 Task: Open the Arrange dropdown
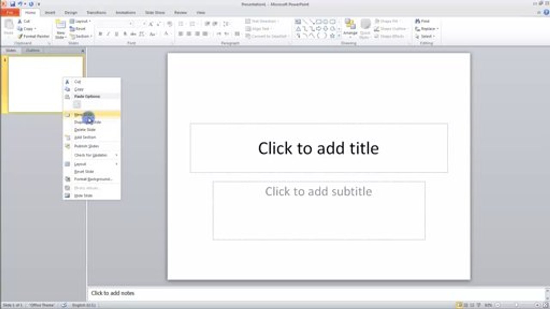coord(350,29)
